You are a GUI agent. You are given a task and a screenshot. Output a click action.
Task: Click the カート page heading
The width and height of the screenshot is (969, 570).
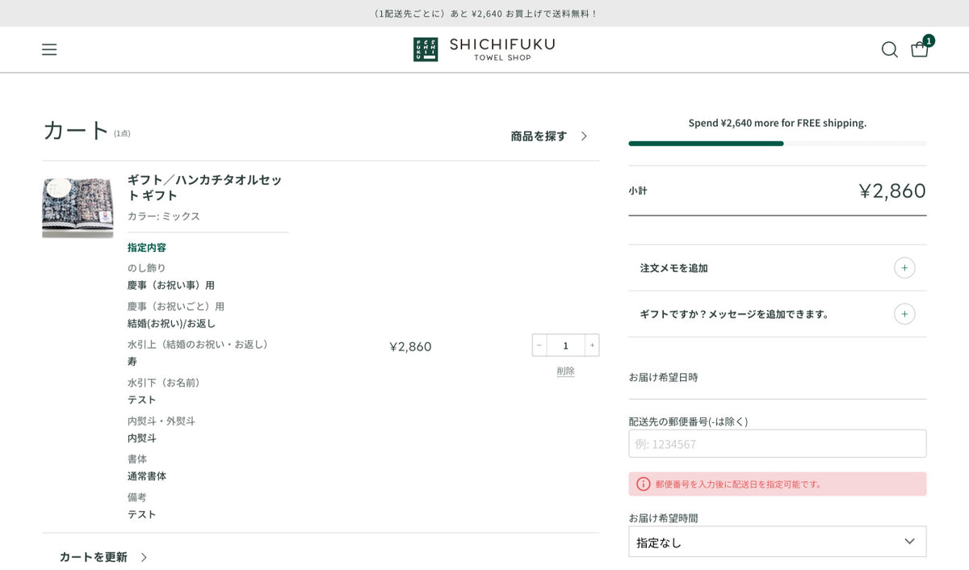[75, 130]
